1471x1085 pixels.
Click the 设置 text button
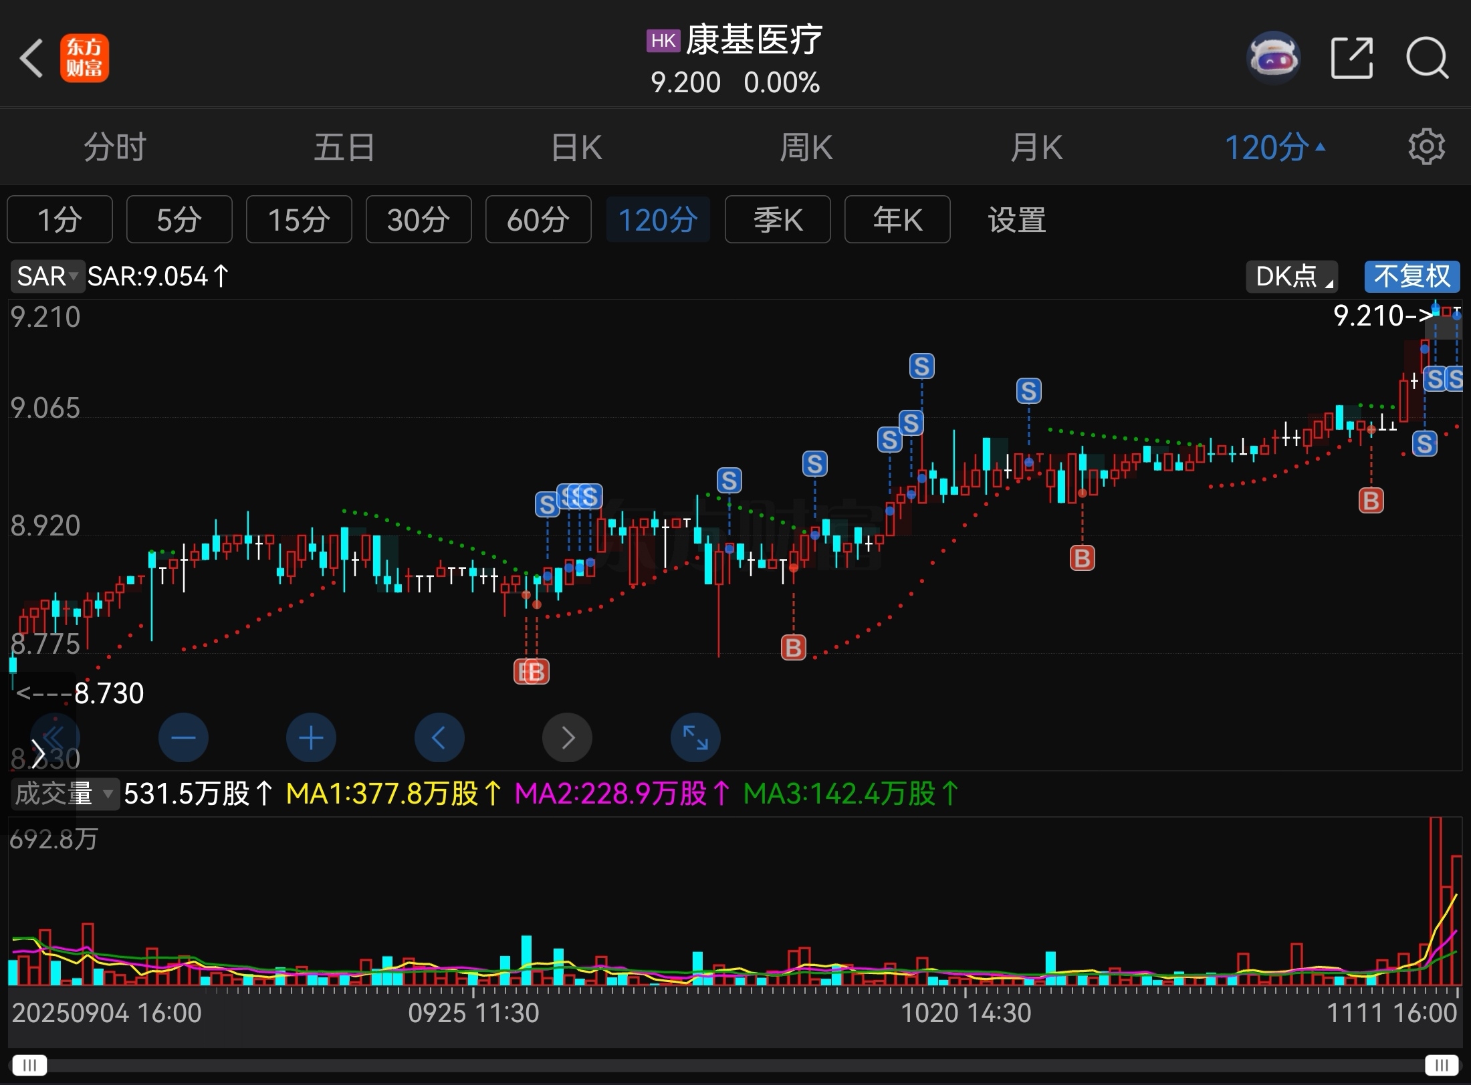(1017, 219)
